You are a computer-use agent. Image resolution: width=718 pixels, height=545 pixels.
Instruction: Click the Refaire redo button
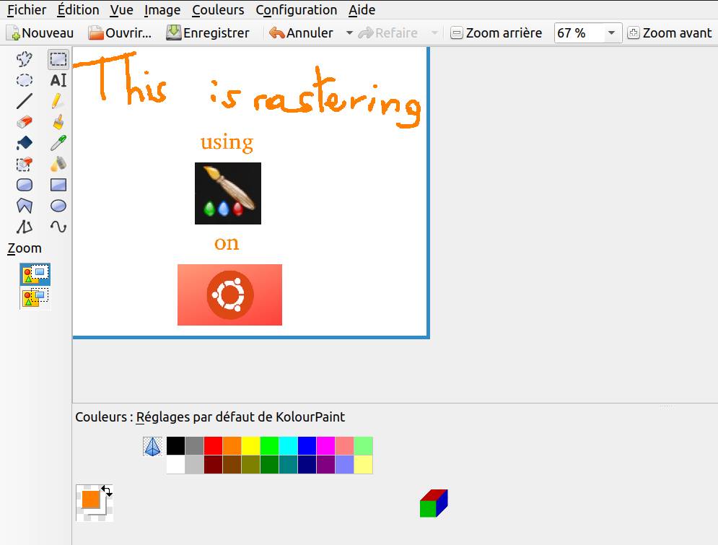pos(388,33)
